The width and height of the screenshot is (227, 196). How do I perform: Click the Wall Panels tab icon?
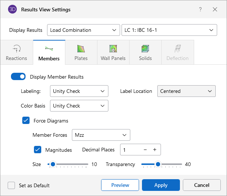tap(113, 49)
